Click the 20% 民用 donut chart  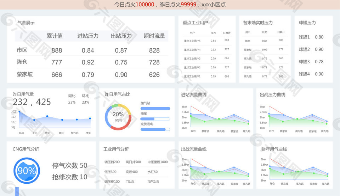tap(118, 117)
